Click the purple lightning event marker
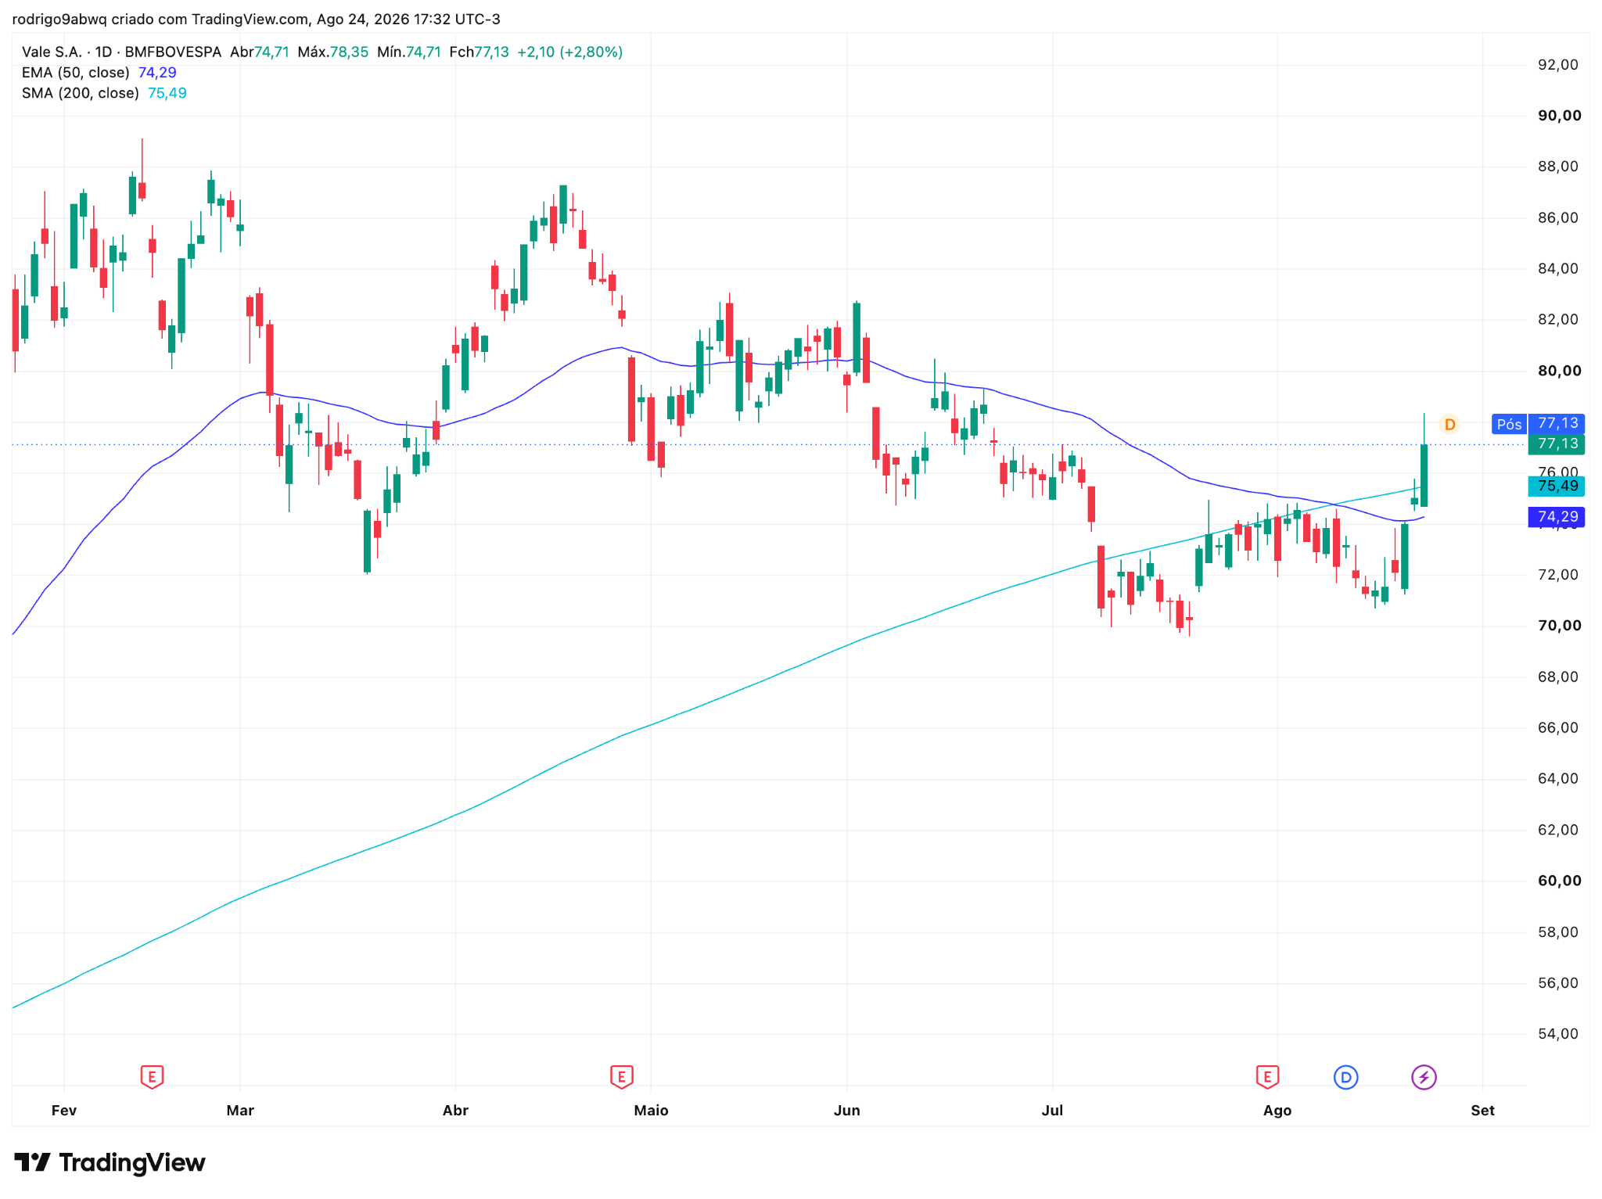 point(1424,1077)
